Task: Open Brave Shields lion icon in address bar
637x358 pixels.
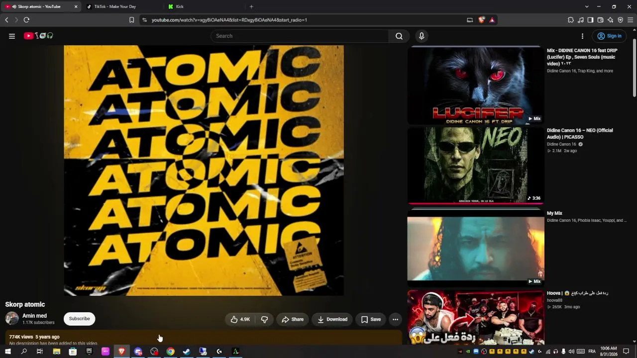Action: [481, 20]
